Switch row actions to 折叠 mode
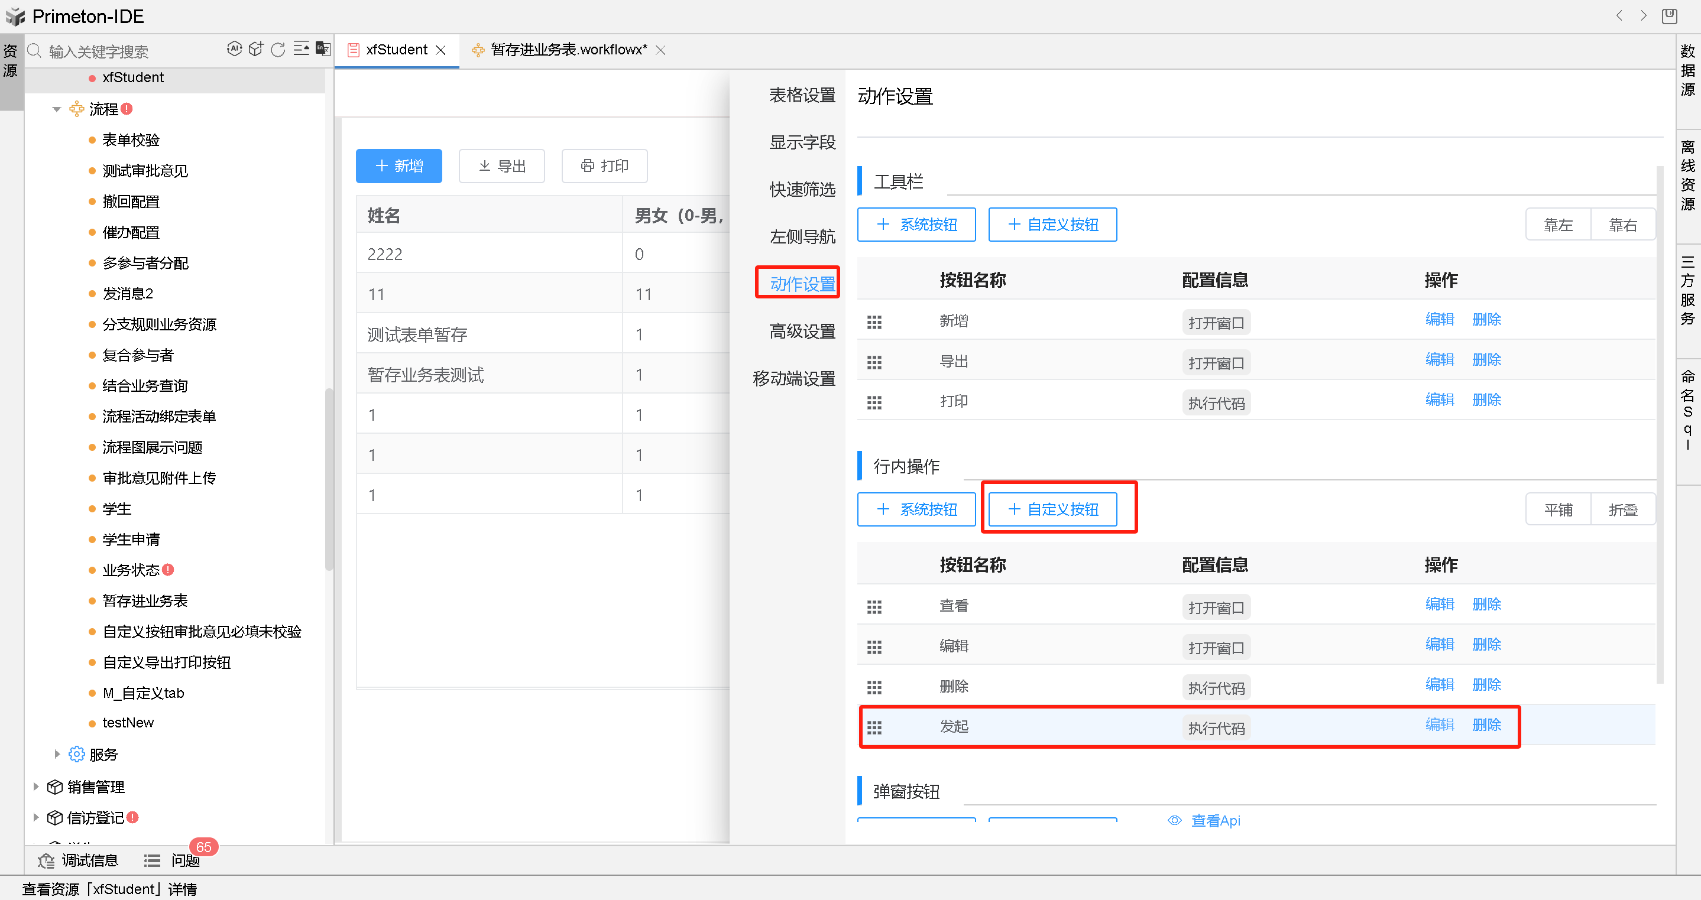Image resolution: width=1701 pixels, height=900 pixels. [1622, 509]
